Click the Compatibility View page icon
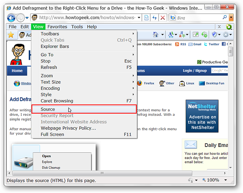243x193 pixels. pyautogui.click(x=146, y=18)
